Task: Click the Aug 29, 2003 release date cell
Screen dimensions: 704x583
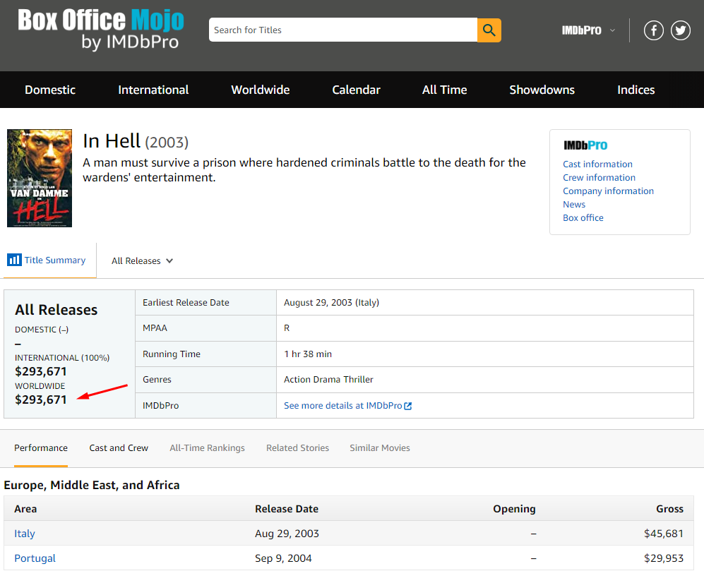Action: point(287,534)
